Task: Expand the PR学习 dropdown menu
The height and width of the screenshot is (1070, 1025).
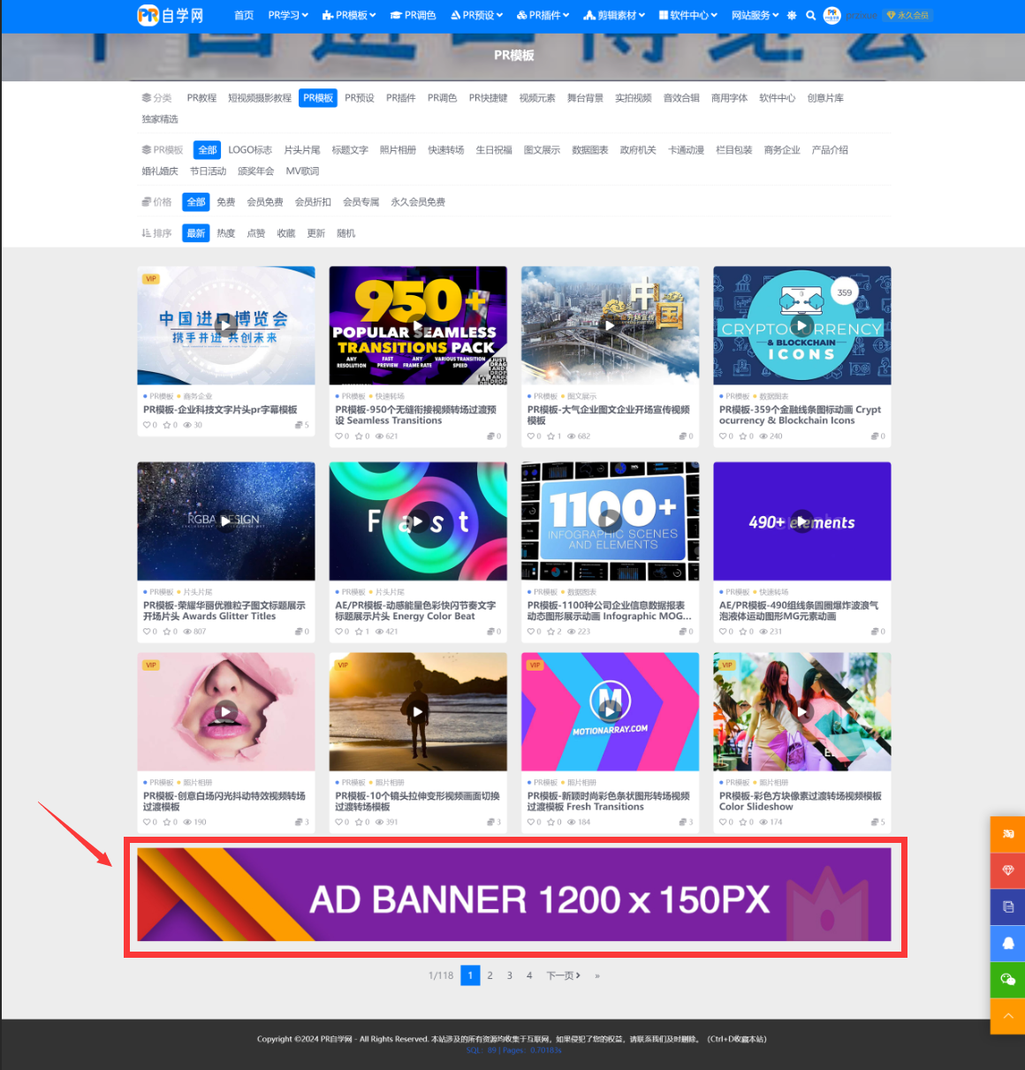Action: point(288,15)
